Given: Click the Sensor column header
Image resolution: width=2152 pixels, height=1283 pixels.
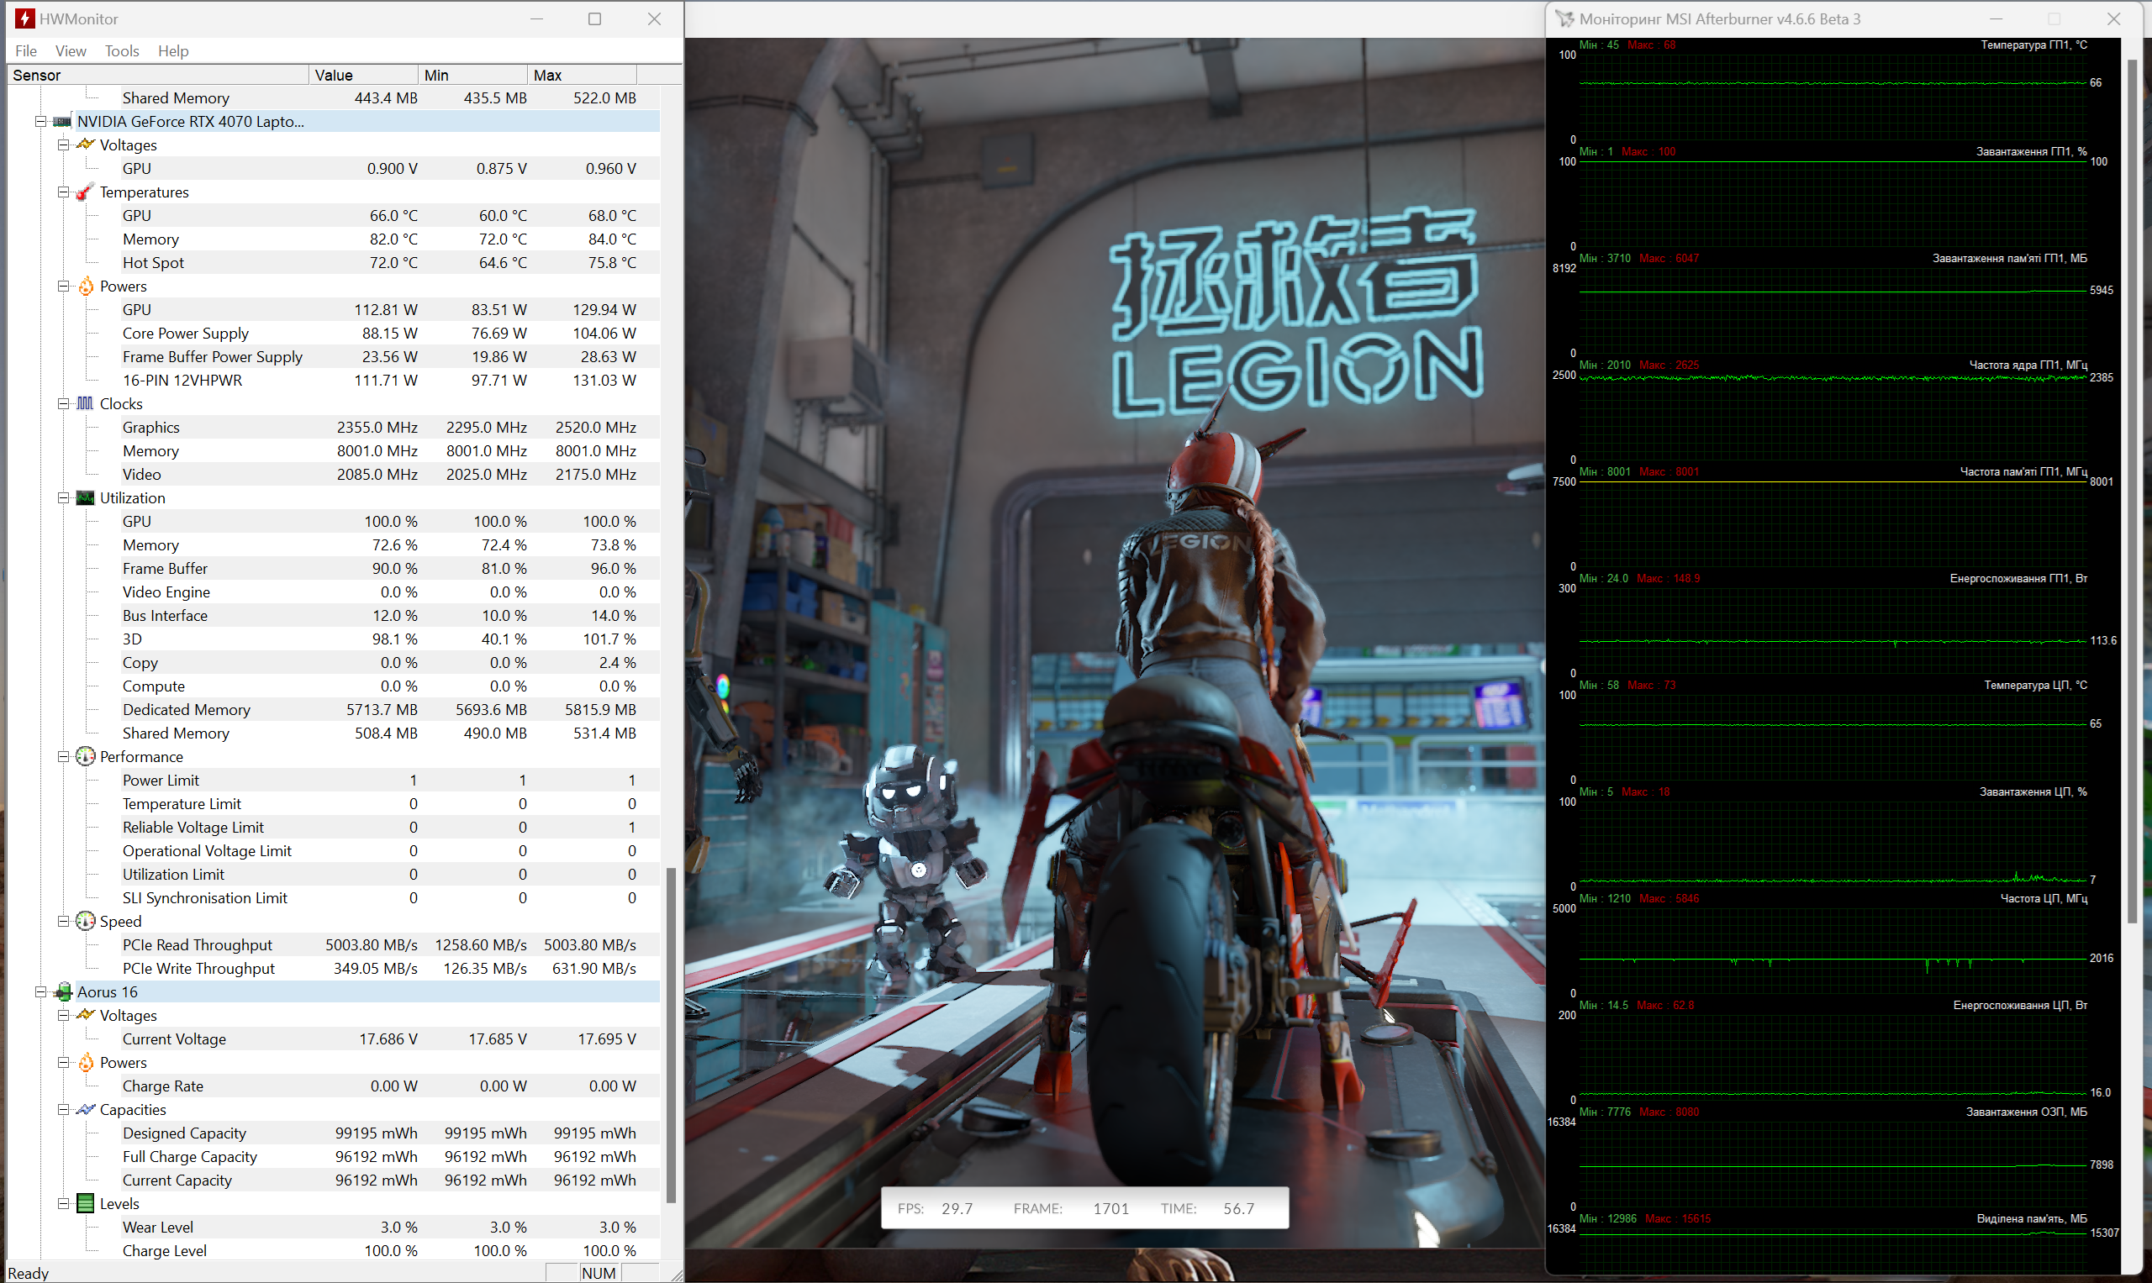Looking at the screenshot, I should [x=158, y=76].
